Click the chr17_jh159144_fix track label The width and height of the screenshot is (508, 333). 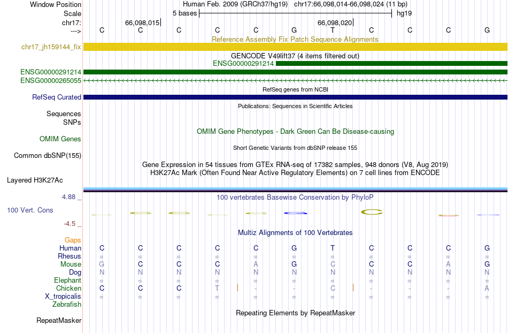(51, 47)
